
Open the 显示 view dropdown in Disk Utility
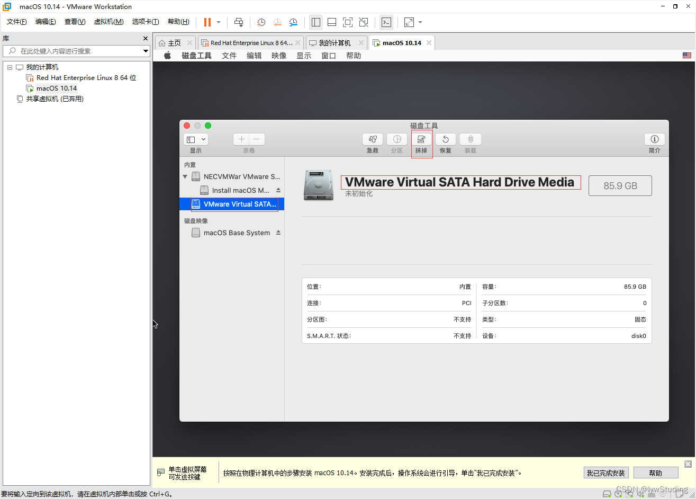196,139
